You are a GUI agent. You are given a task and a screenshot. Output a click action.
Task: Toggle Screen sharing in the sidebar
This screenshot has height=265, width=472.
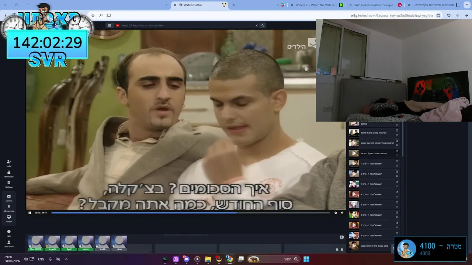pyautogui.click(x=9, y=219)
